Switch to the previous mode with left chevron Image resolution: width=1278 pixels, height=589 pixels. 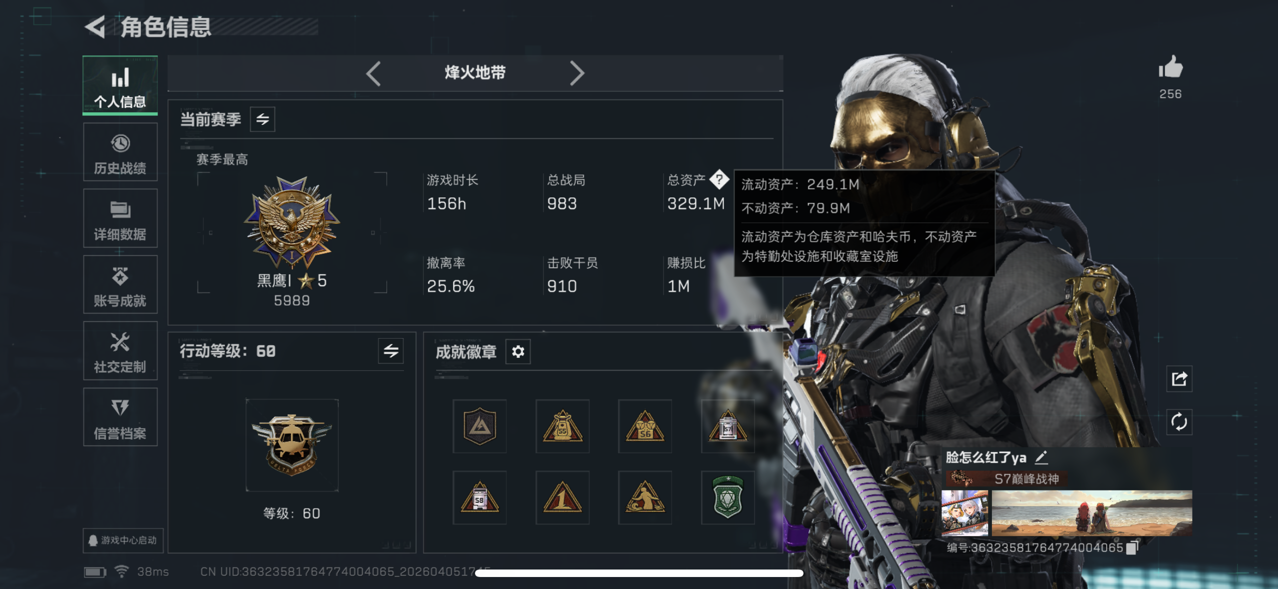[x=373, y=74]
